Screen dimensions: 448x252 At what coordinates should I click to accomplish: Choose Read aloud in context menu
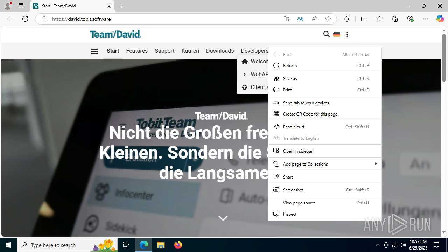[325, 127]
